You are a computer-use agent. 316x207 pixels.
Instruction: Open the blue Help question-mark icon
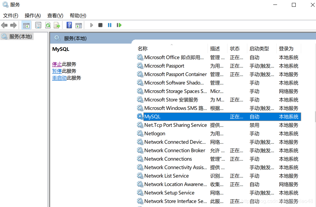(69, 25)
